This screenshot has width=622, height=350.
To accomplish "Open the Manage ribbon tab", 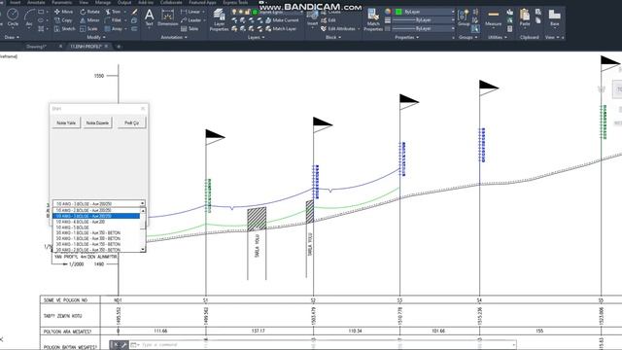I will 103,2.
